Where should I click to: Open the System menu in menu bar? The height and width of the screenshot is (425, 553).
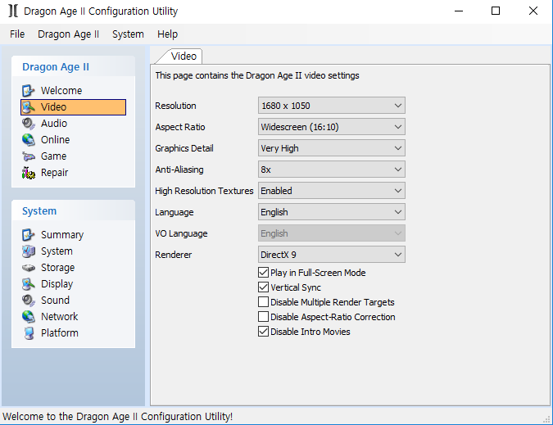128,34
